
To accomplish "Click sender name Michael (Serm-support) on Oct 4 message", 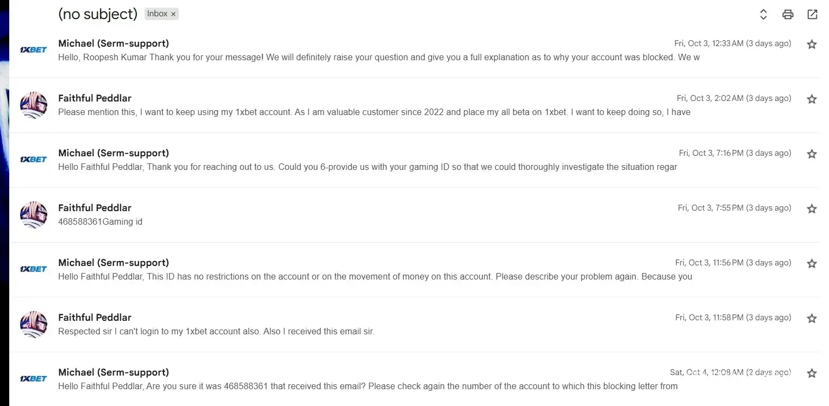I will [114, 372].
